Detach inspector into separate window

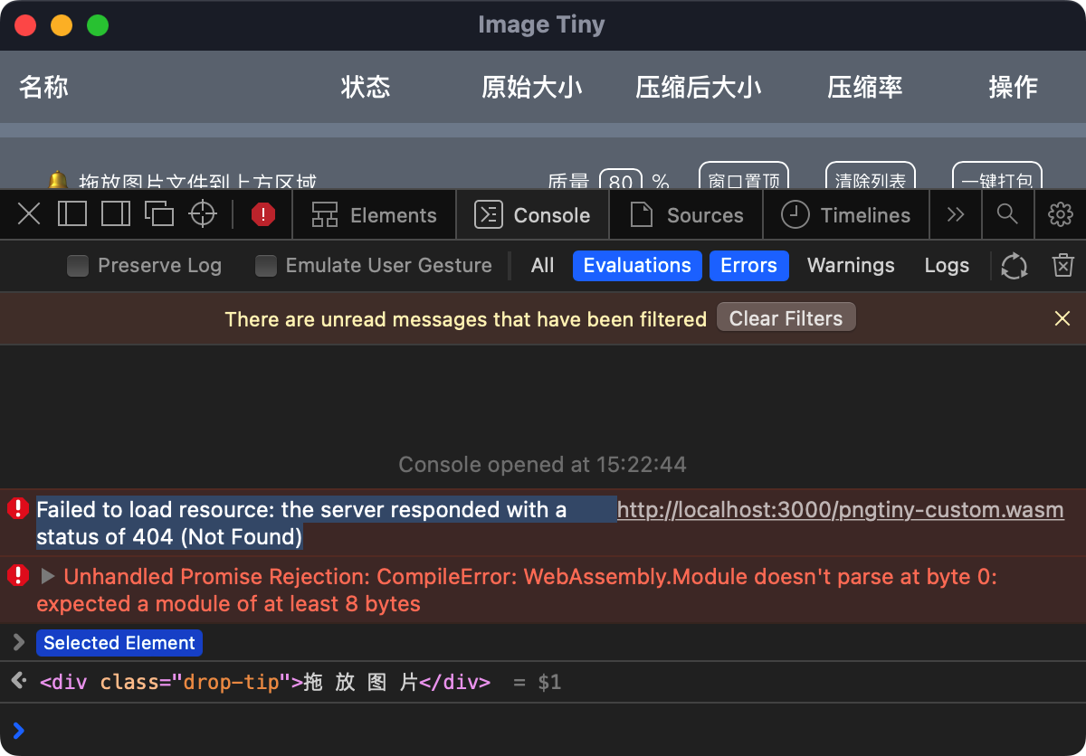pos(159,214)
